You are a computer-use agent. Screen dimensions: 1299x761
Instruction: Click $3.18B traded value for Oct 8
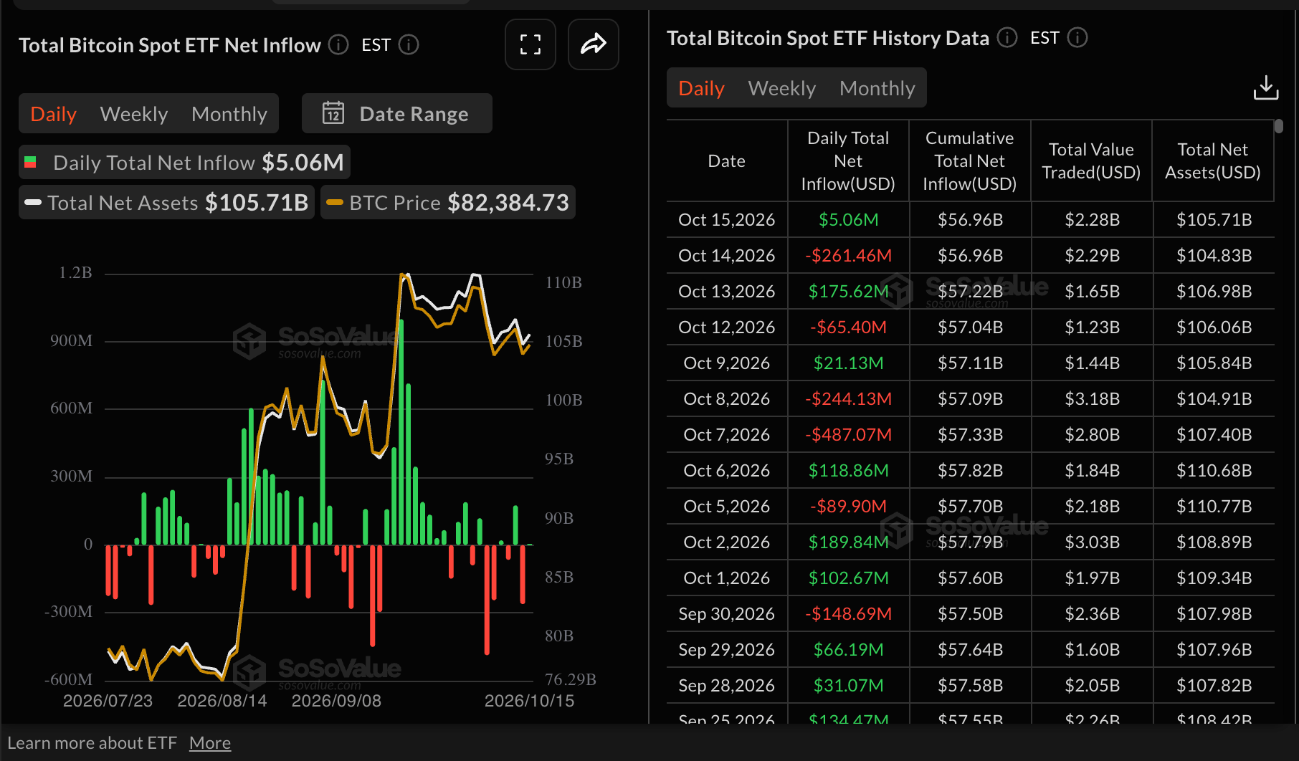coord(1092,398)
